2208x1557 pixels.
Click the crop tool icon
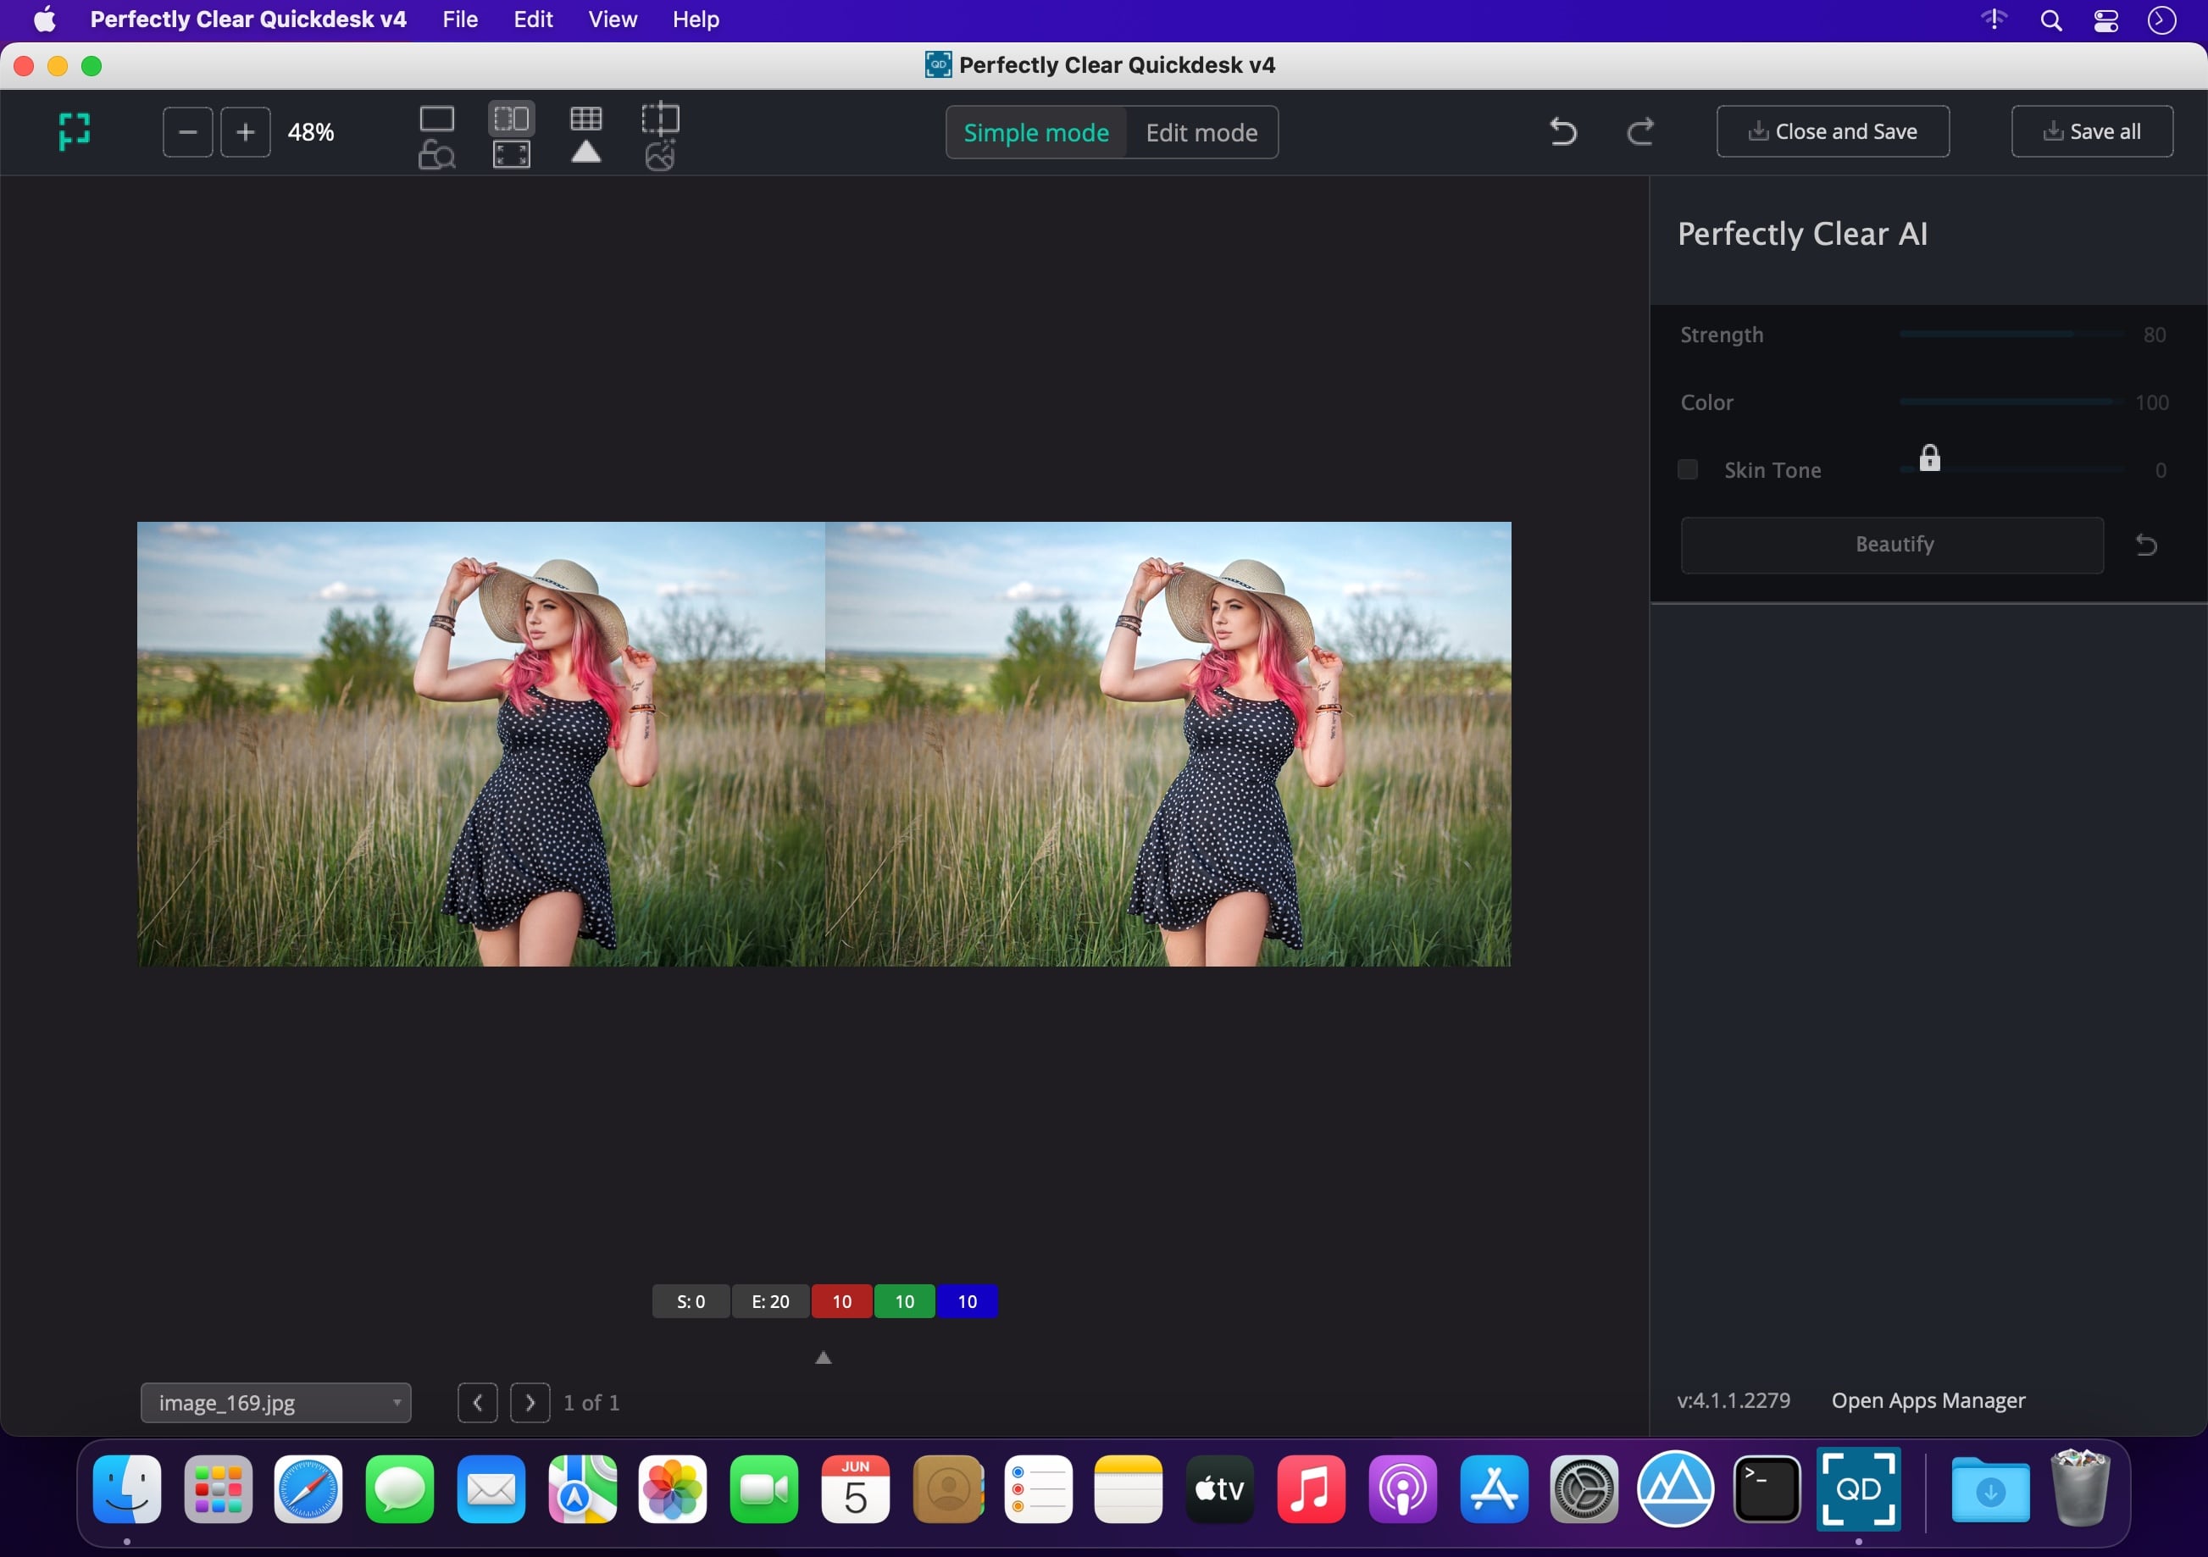[x=660, y=119]
